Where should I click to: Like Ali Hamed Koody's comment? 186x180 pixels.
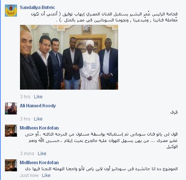pyautogui.click(x=38, y=119)
